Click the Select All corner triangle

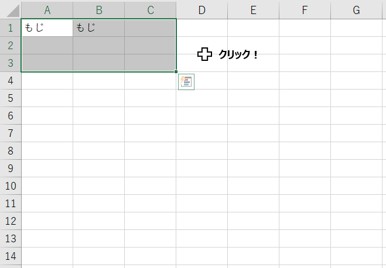(11, 10)
